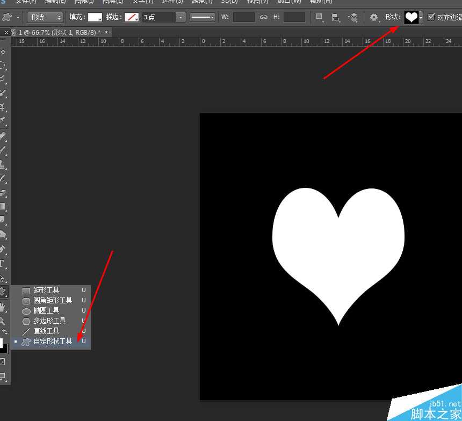Select the Hand tool
The width and height of the screenshot is (462, 421).
pyautogui.click(x=3, y=307)
